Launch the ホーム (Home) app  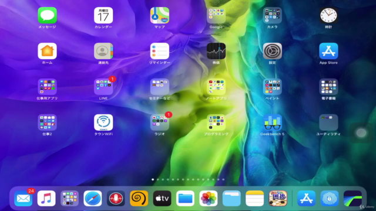[x=47, y=51]
